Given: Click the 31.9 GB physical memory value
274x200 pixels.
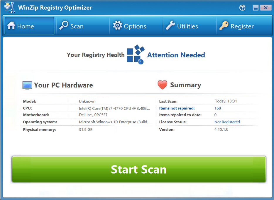Looking at the screenshot, I should [x=86, y=129].
